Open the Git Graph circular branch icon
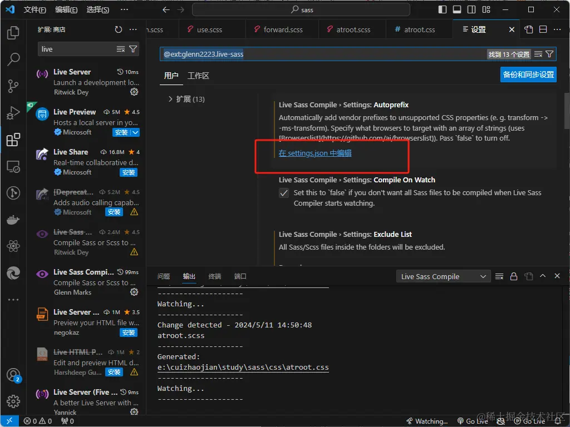Viewport: 570px width, 427px height. (13, 193)
